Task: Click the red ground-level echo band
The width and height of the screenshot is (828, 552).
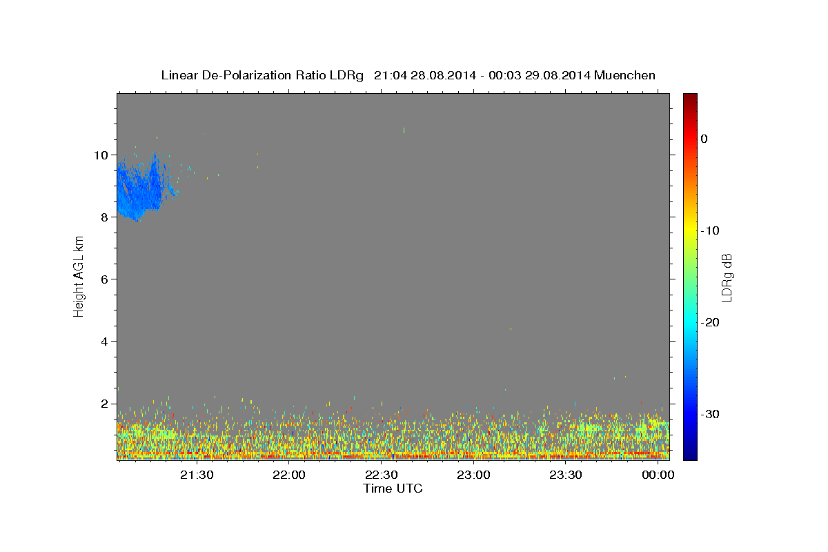Action: click(393, 456)
